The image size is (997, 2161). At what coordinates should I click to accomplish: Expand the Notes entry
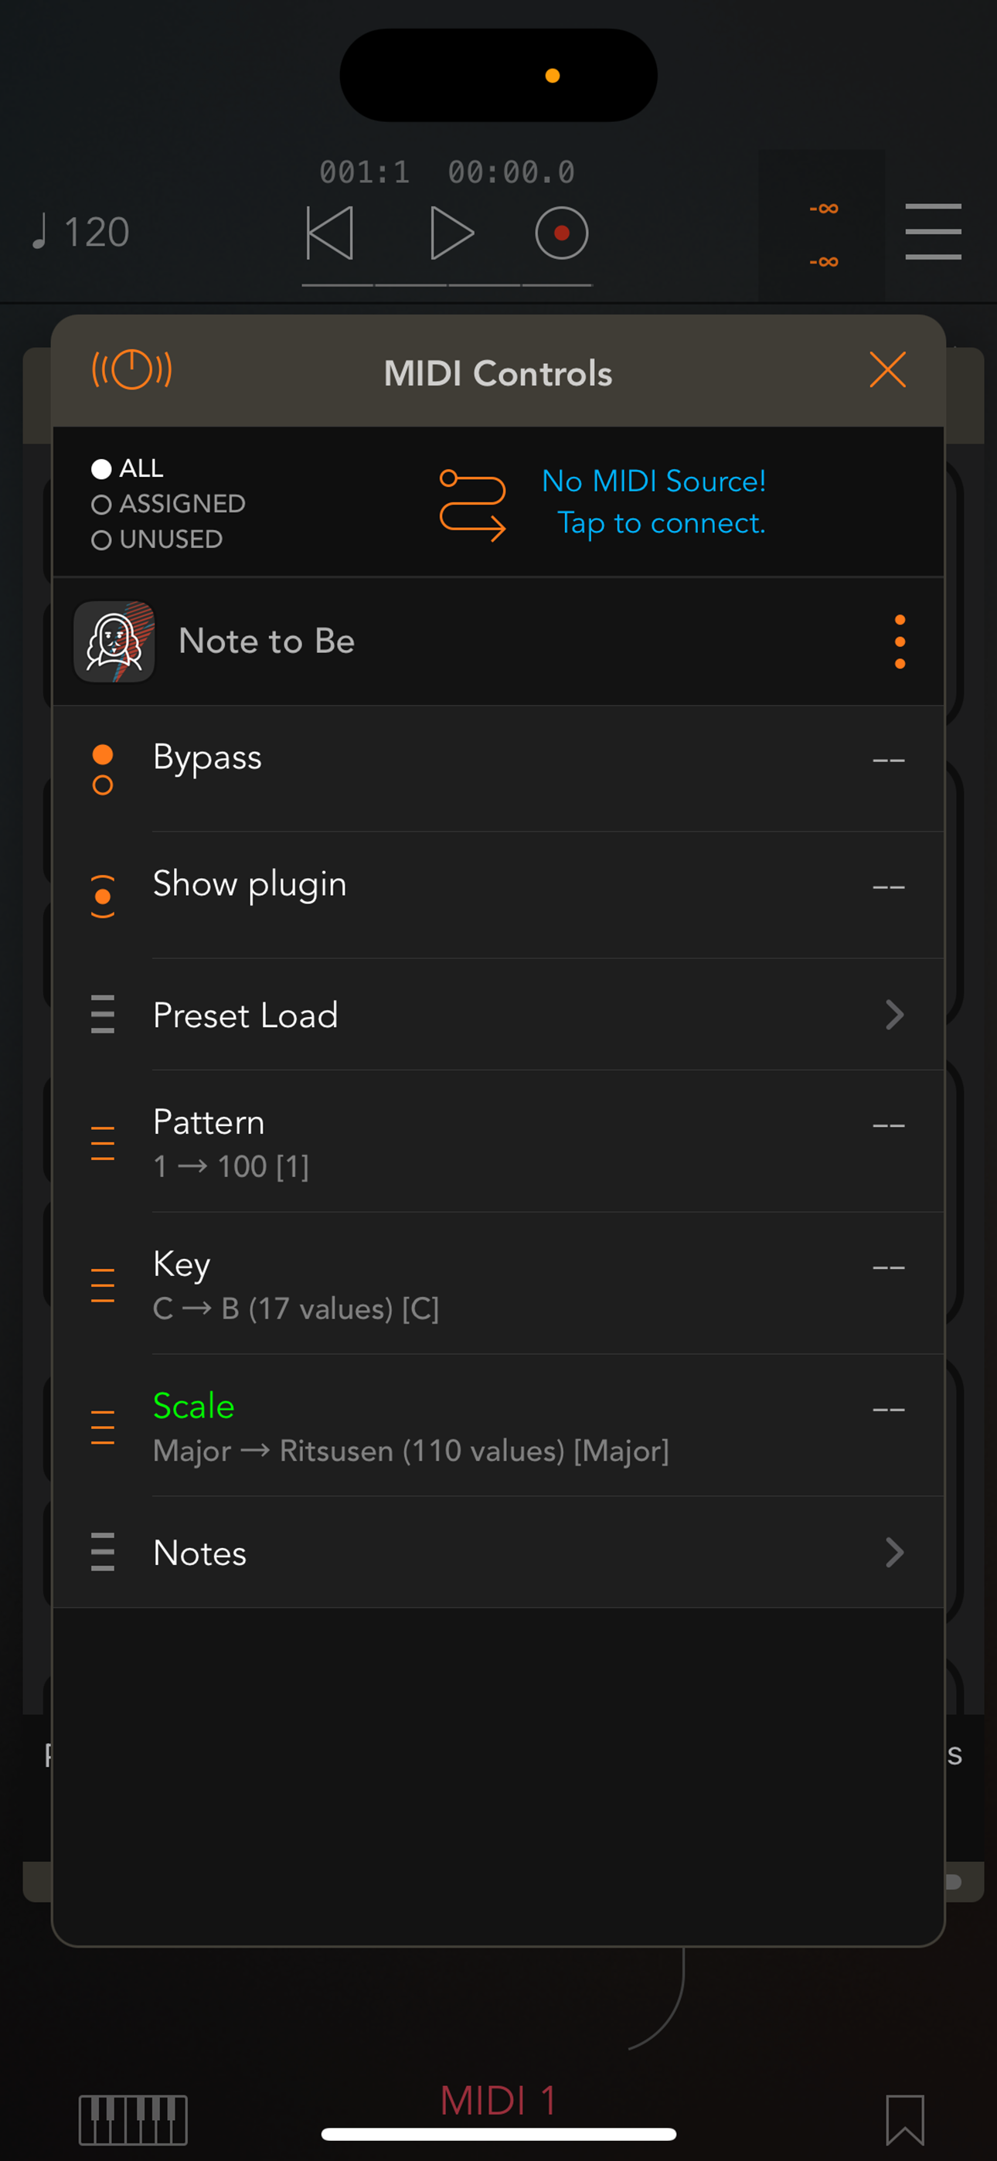[498, 1552]
